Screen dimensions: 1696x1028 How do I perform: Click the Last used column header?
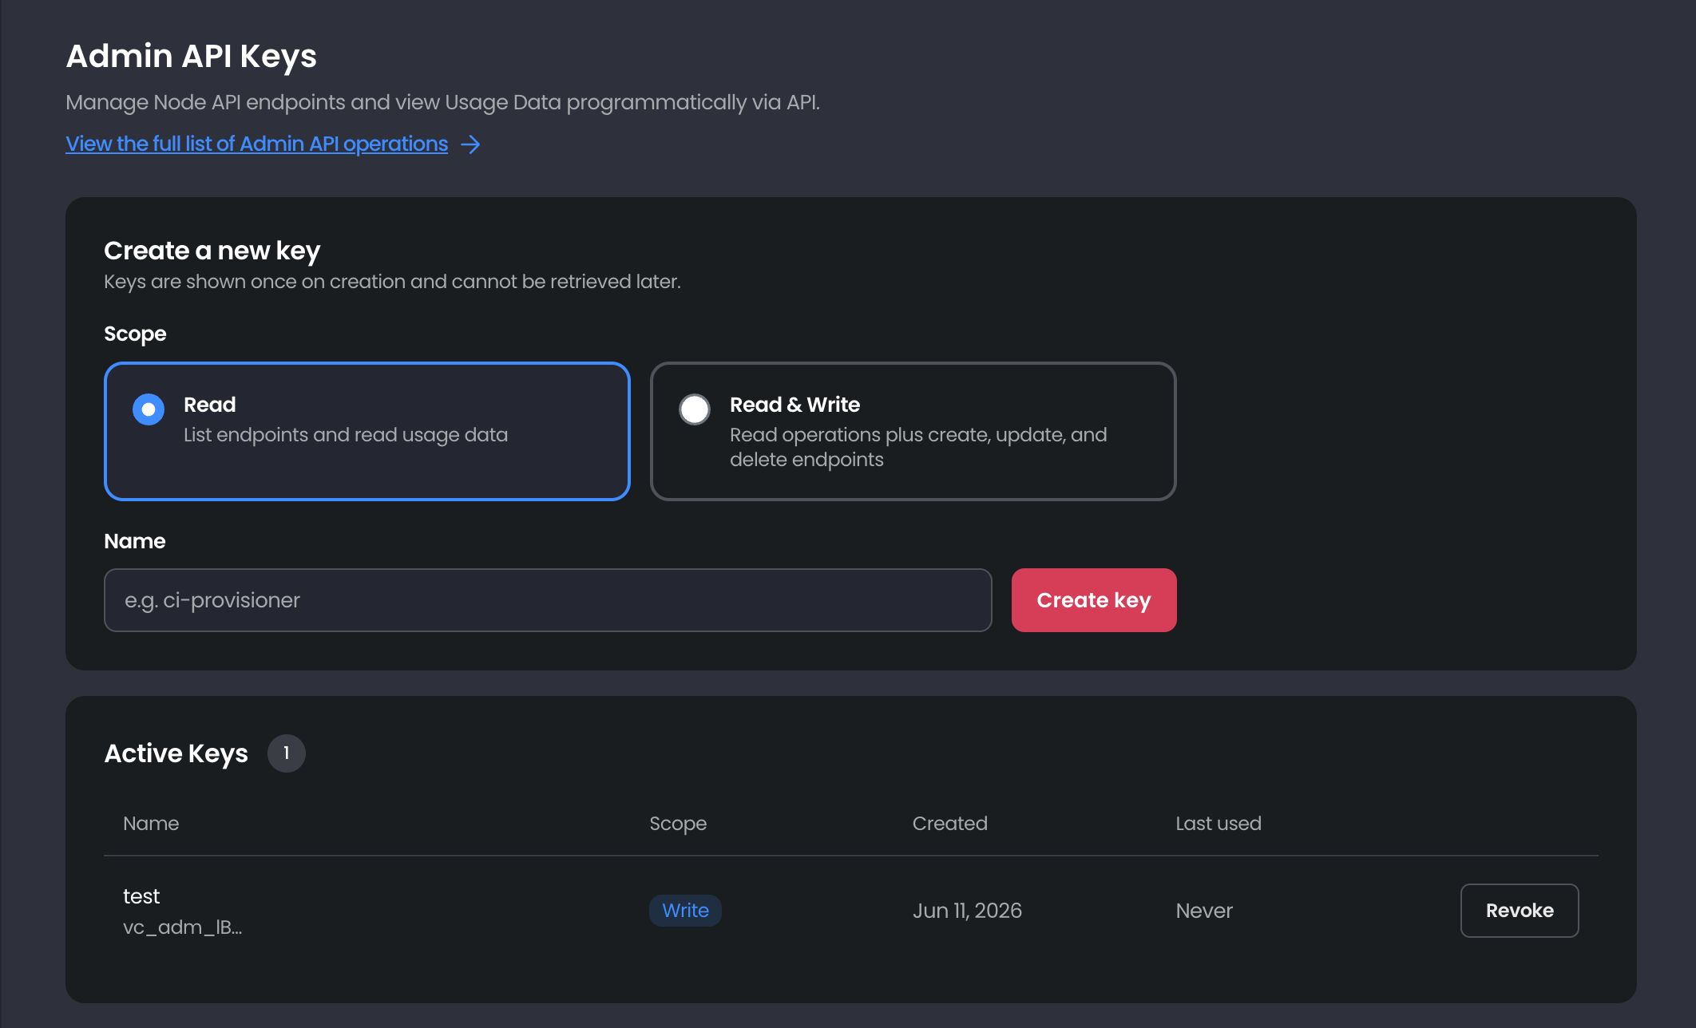(1219, 824)
